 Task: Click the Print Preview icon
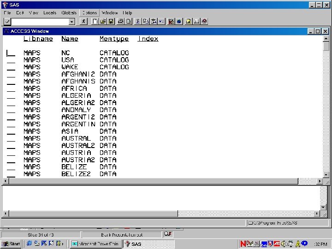coord(129,21)
